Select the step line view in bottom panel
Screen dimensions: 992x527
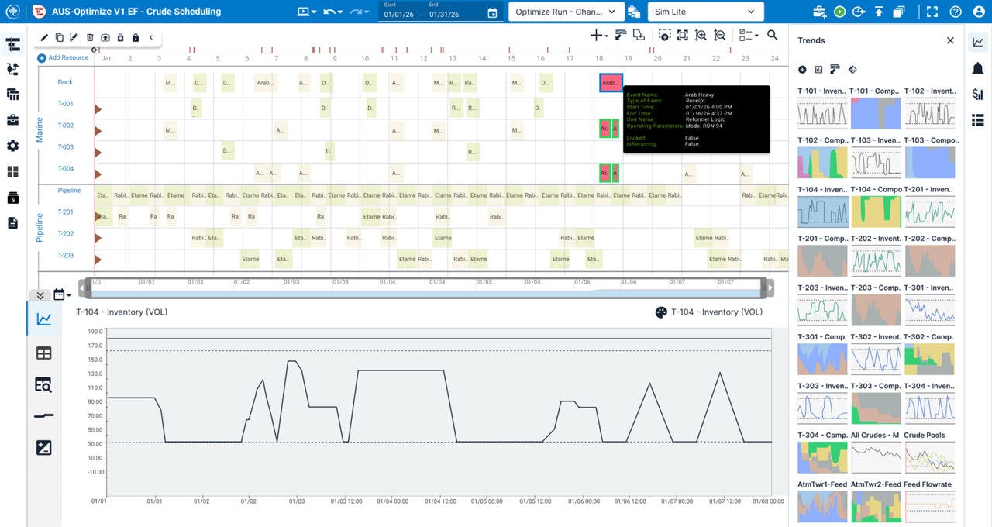44,416
